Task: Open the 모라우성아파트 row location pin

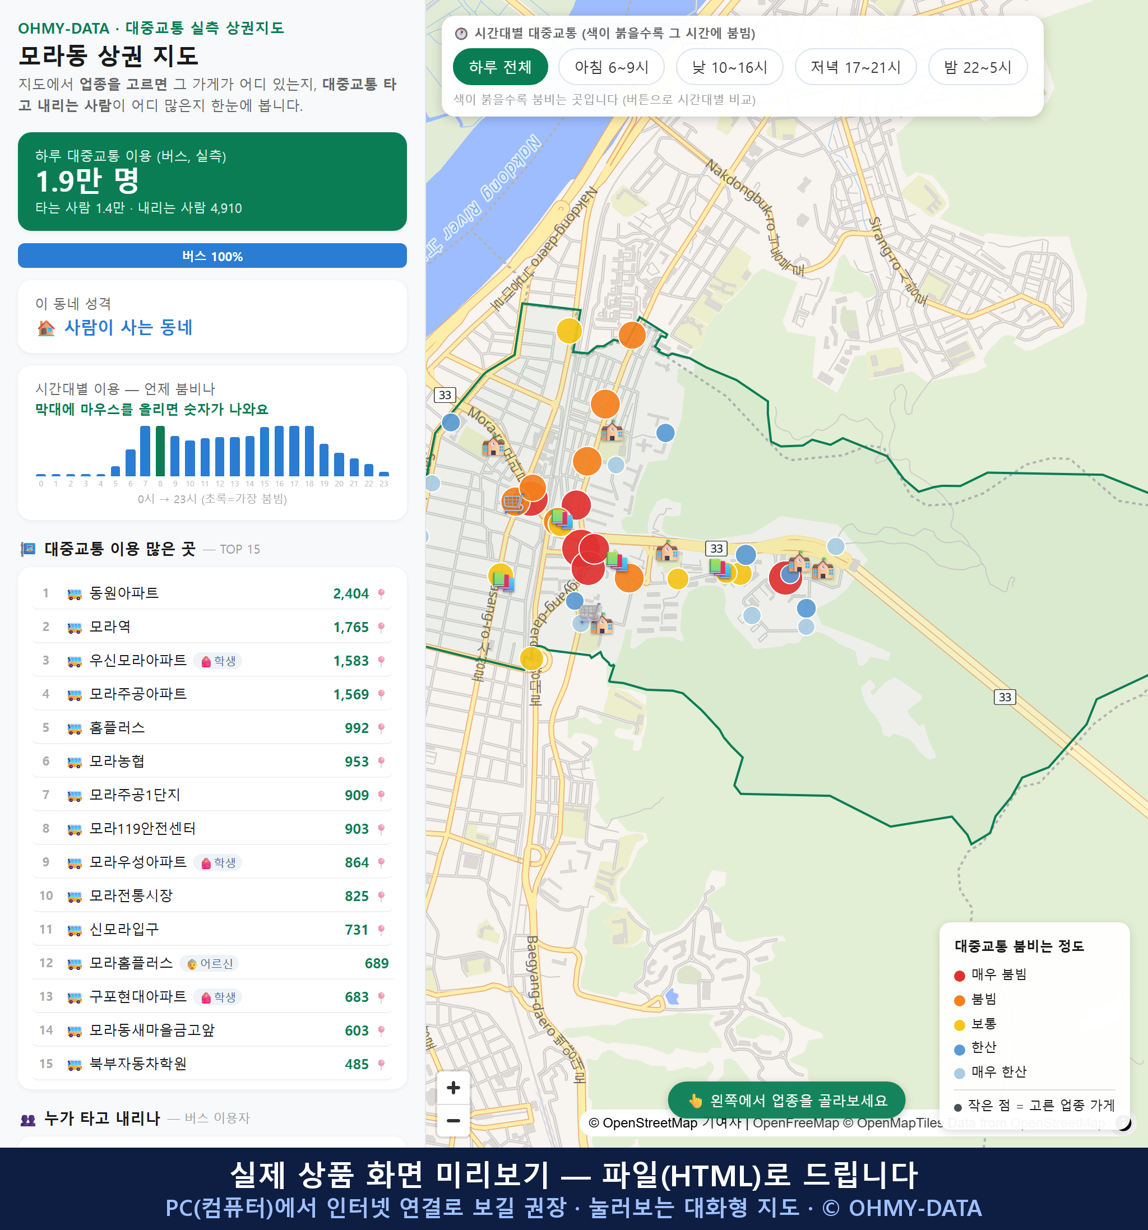Action: tap(381, 862)
